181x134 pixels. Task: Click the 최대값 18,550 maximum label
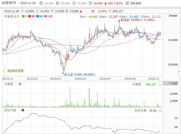point(137,20)
